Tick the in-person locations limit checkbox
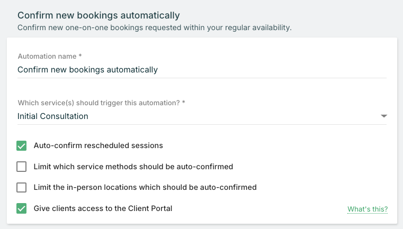Screen dimensions: 403x229 22,187
